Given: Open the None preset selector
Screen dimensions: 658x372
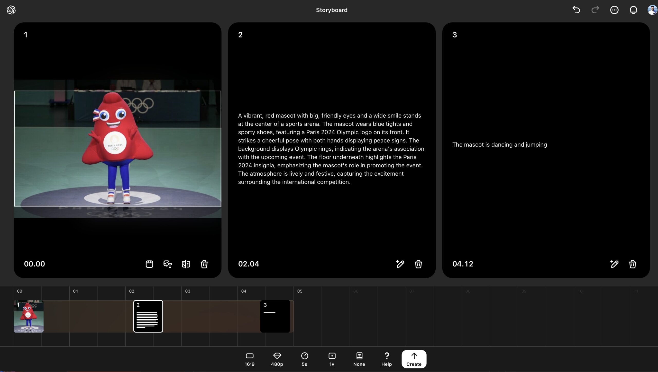Looking at the screenshot, I should tap(359, 359).
